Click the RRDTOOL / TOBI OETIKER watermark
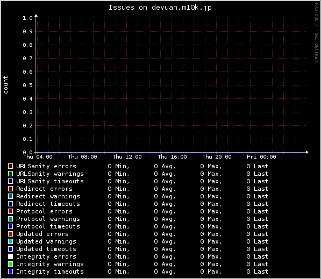 [x=317, y=33]
